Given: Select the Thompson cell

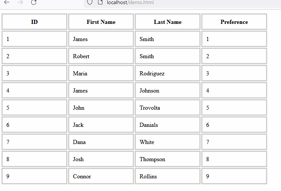Looking at the screenshot, I should (x=168, y=159).
